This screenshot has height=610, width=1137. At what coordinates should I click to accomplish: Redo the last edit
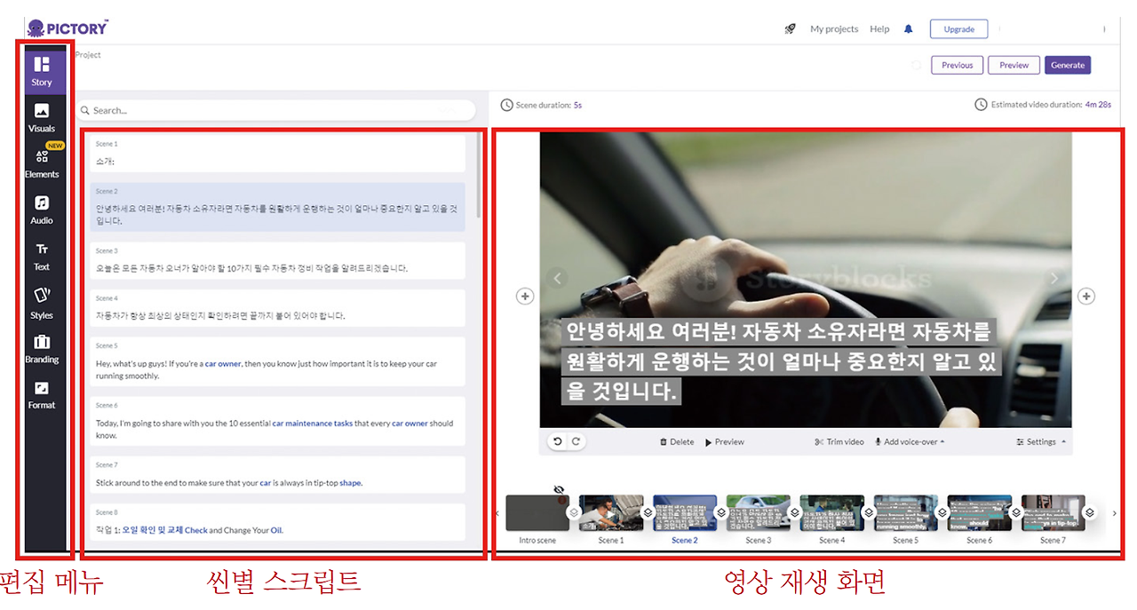pyautogui.click(x=576, y=441)
